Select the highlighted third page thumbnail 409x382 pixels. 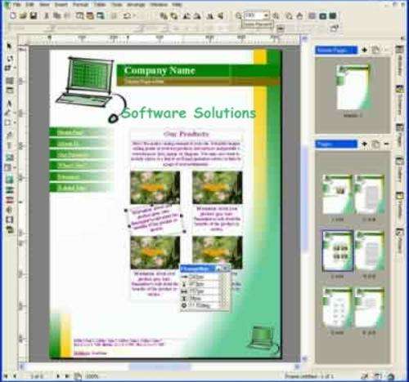pos(338,251)
